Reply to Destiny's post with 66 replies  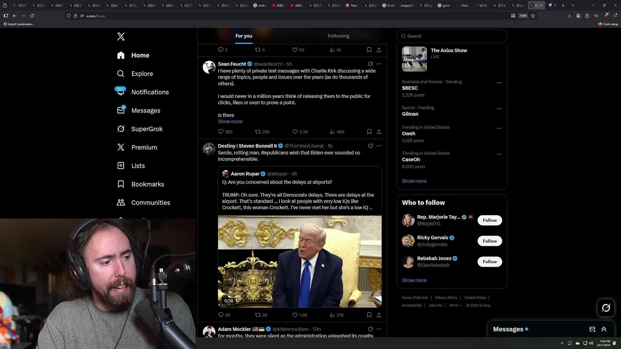[x=224, y=315]
